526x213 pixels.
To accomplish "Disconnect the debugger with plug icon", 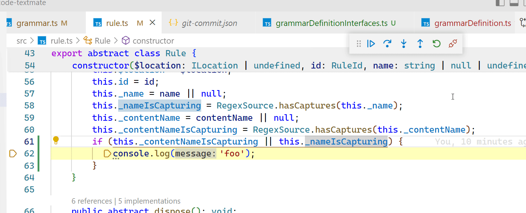I will click(x=453, y=44).
